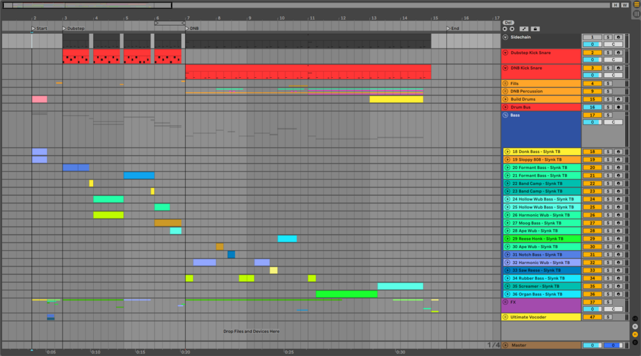Toggle Ultimate Vocoder activator 47
The image size is (641, 356).
pos(592,317)
